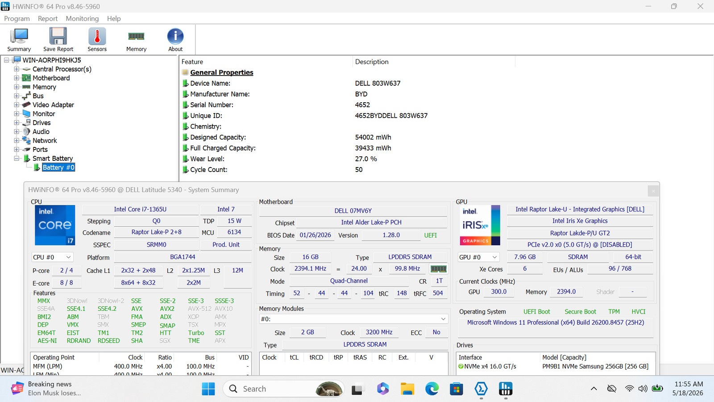Image resolution: width=714 pixels, height=402 pixels.
Task: Open Microsoft Edge from the taskbar
Action: pos(432,389)
